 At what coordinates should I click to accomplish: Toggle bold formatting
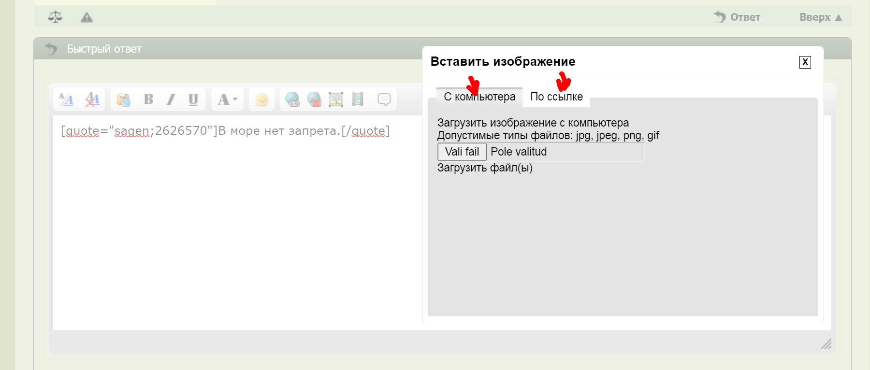point(148,100)
